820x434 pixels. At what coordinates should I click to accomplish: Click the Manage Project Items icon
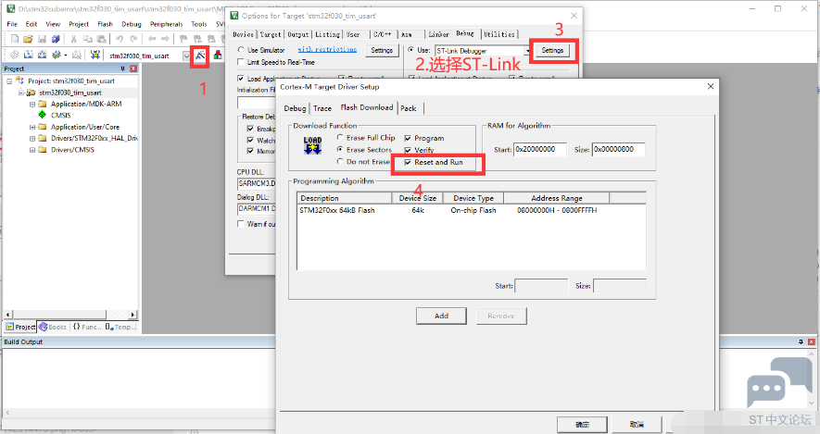(x=218, y=55)
